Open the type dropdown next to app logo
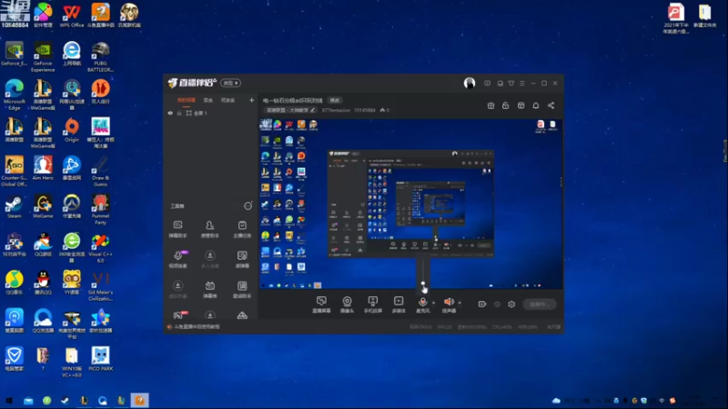This screenshot has height=409, width=728. point(231,83)
